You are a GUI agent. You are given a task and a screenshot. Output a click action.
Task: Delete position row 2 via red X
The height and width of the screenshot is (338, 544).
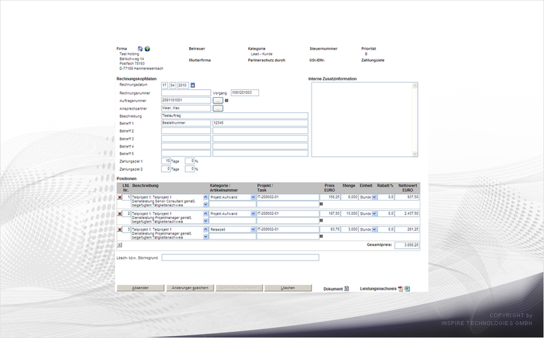click(120, 214)
